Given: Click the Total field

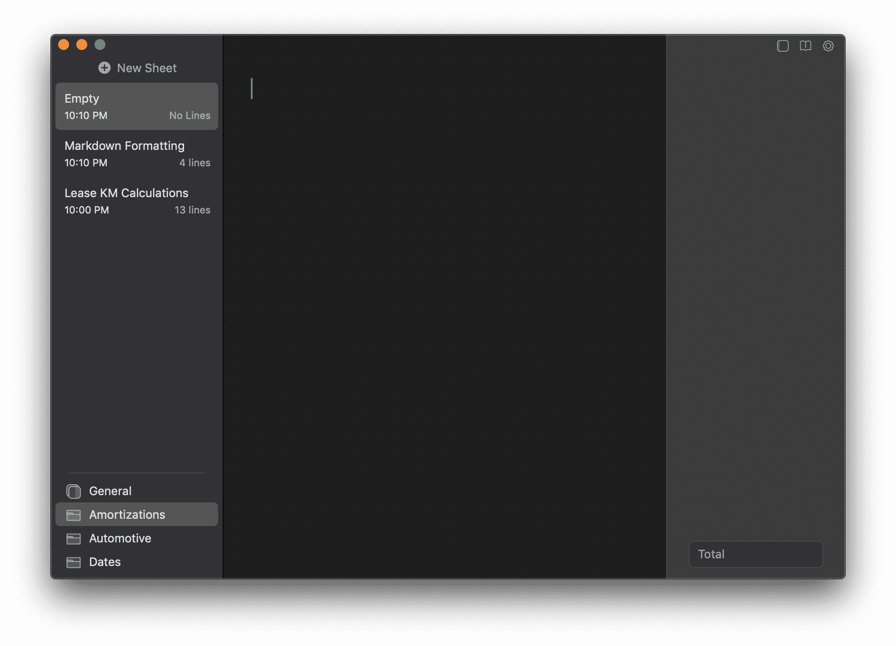Looking at the screenshot, I should click(x=756, y=554).
